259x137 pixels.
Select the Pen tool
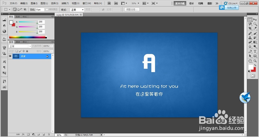(x=250, y=52)
